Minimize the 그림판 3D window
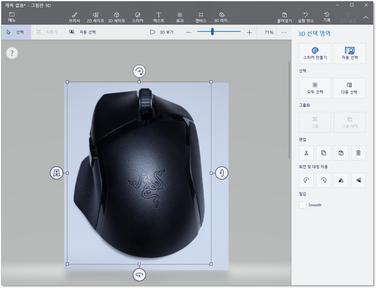Image resolution: width=377 pixels, height=289 pixels. 338,5
